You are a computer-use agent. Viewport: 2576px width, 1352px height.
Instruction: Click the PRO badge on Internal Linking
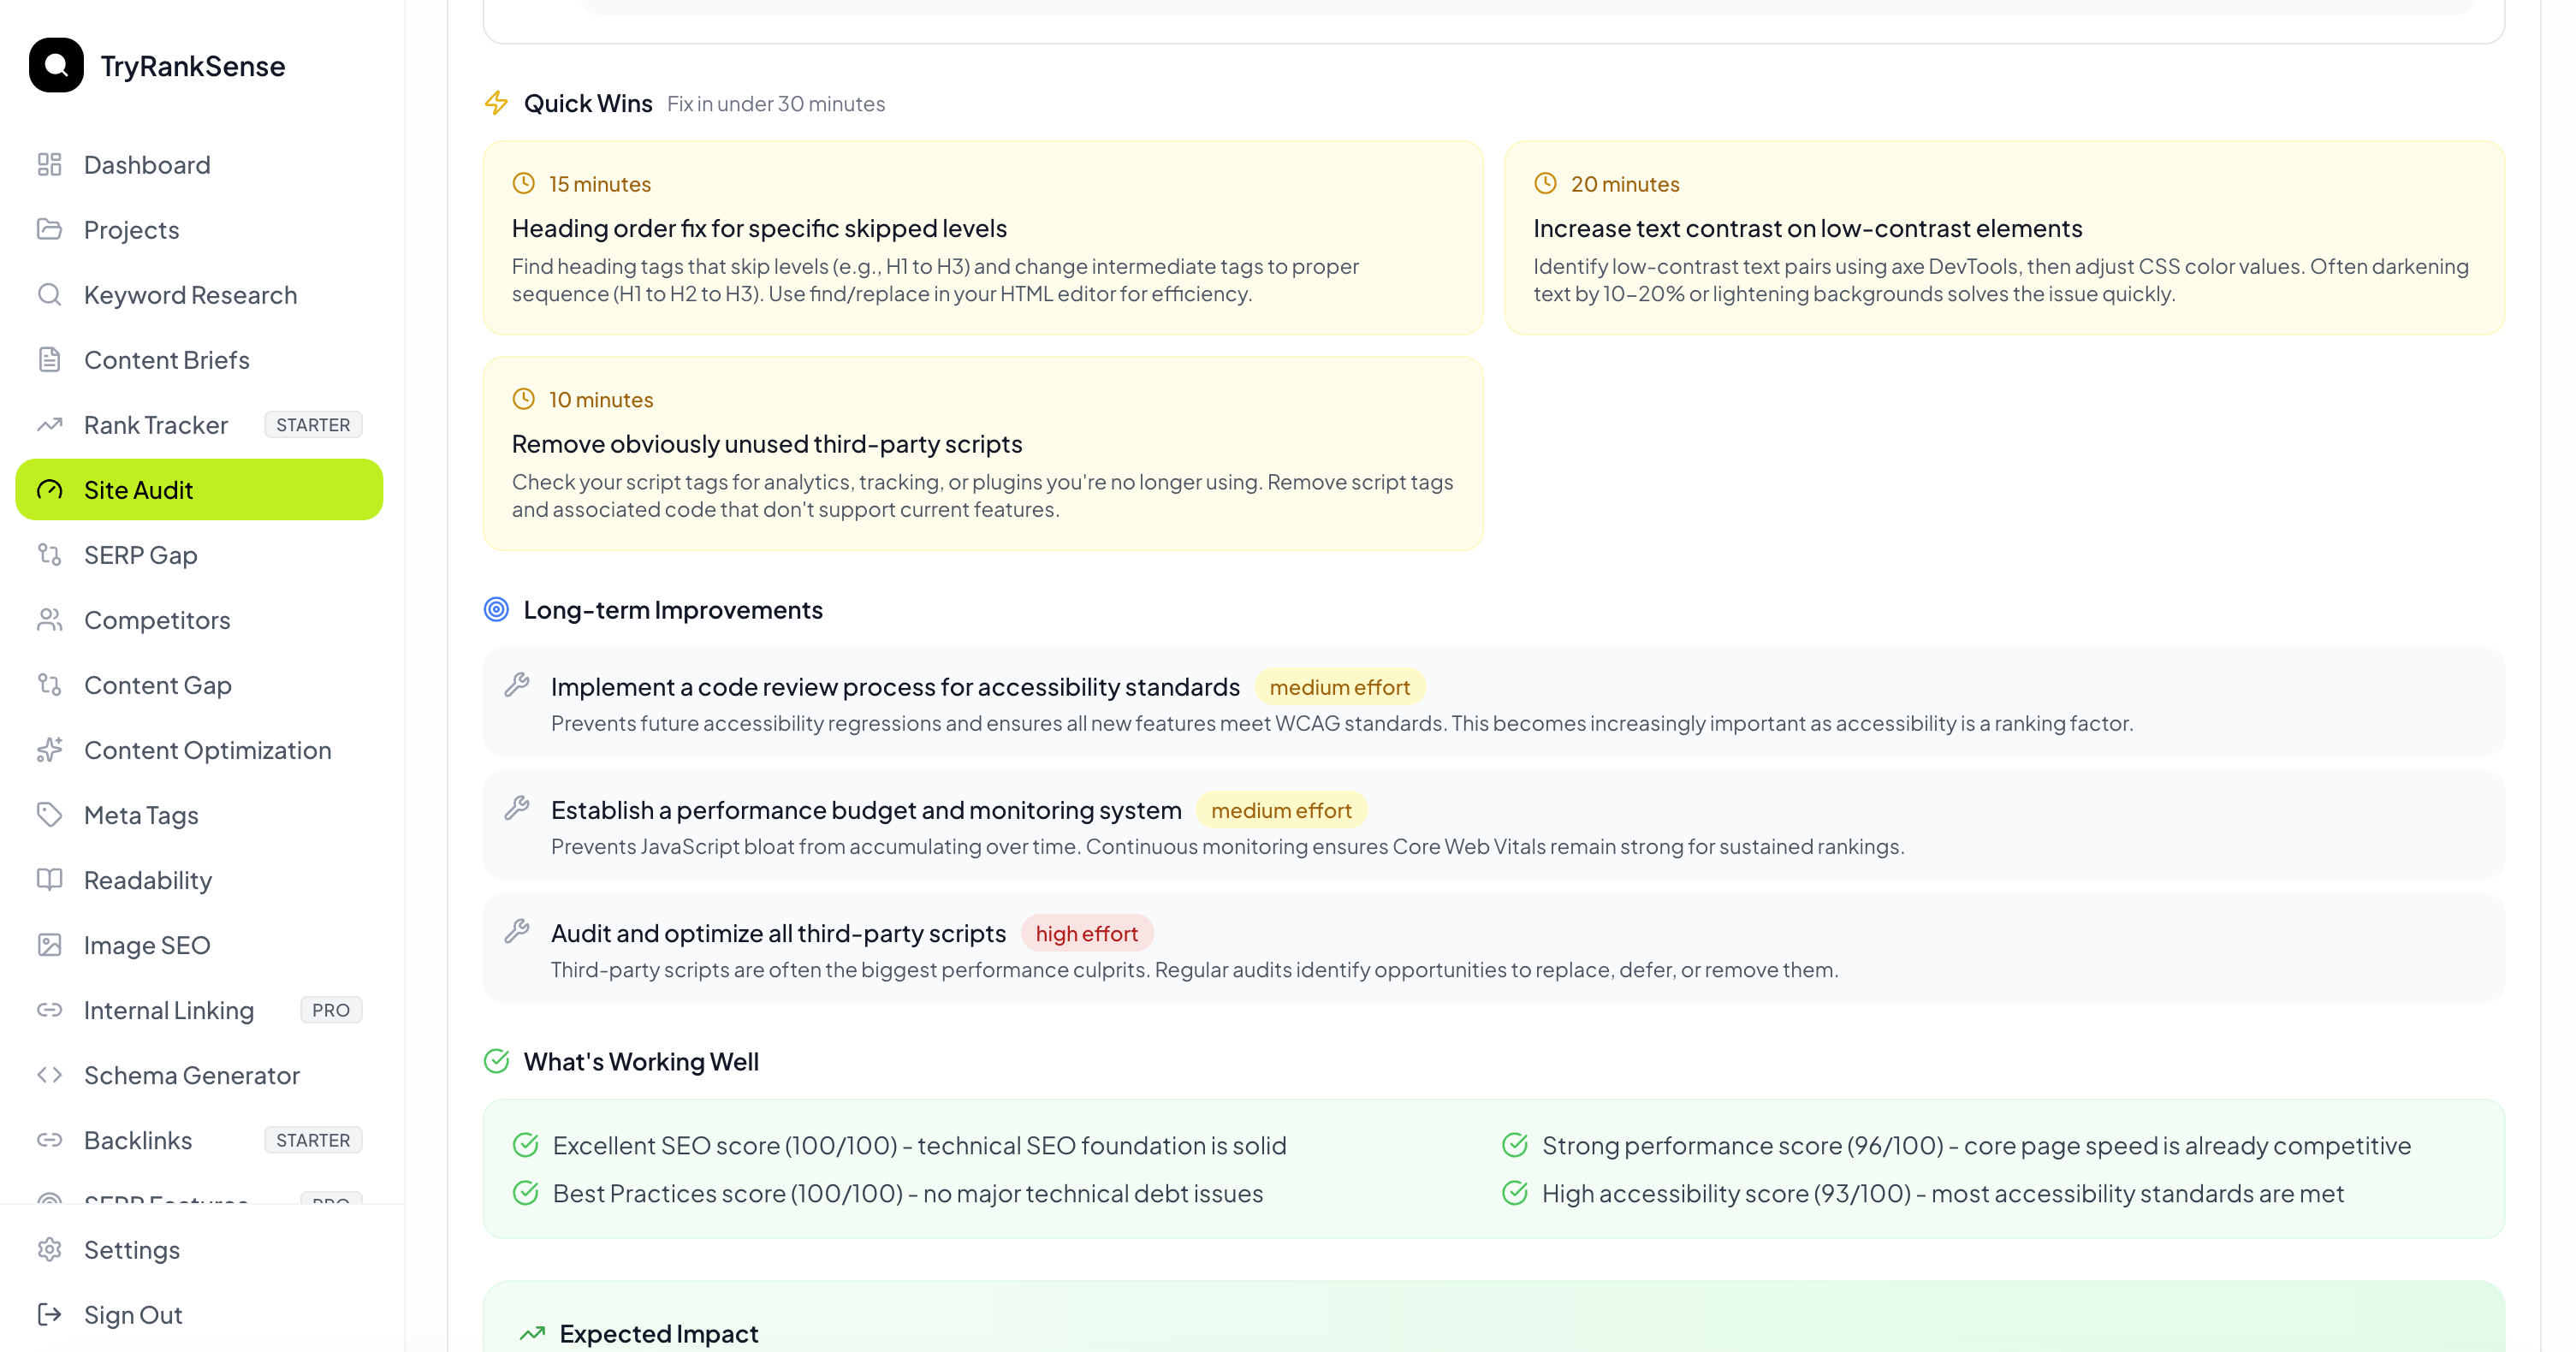(x=331, y=1010)
